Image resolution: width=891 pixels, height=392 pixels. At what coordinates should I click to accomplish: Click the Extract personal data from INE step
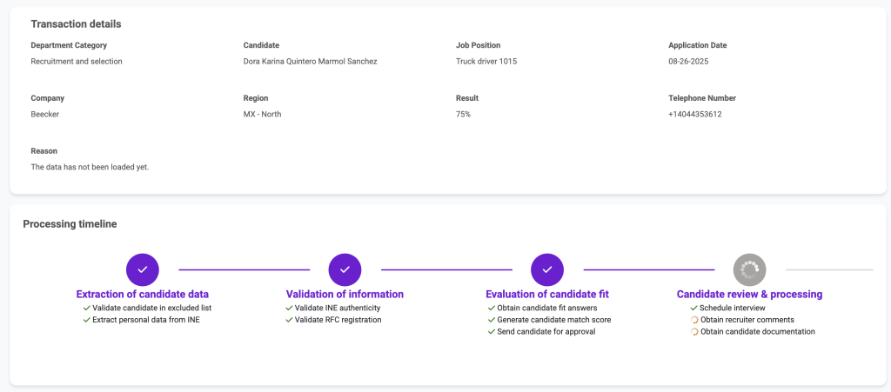[146, 320]
